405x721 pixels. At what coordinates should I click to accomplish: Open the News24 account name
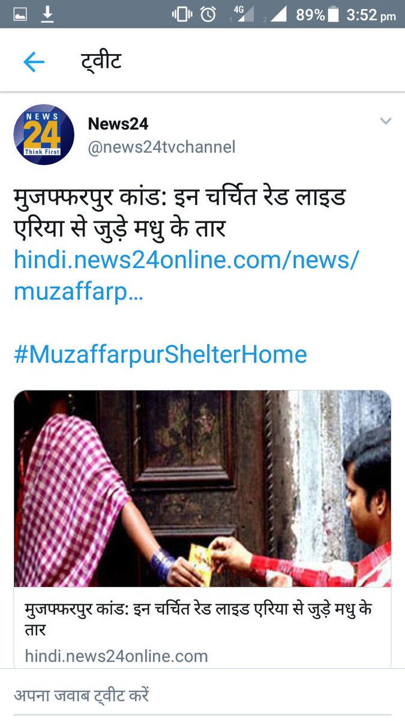click(x=118, y=124)
